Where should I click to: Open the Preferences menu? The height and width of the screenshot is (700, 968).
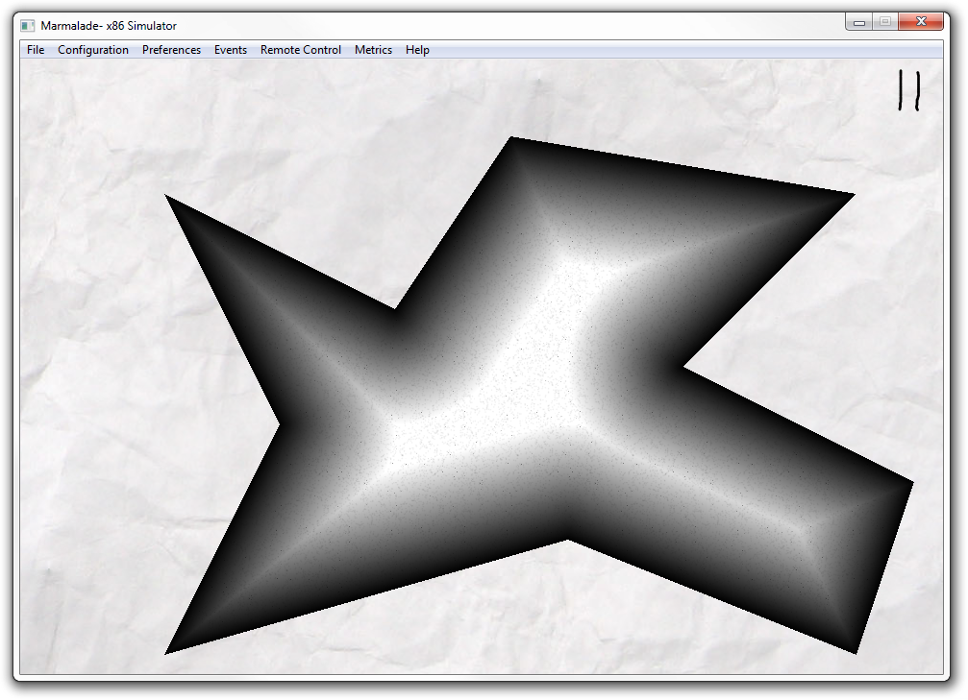click(x=171, y=50)
